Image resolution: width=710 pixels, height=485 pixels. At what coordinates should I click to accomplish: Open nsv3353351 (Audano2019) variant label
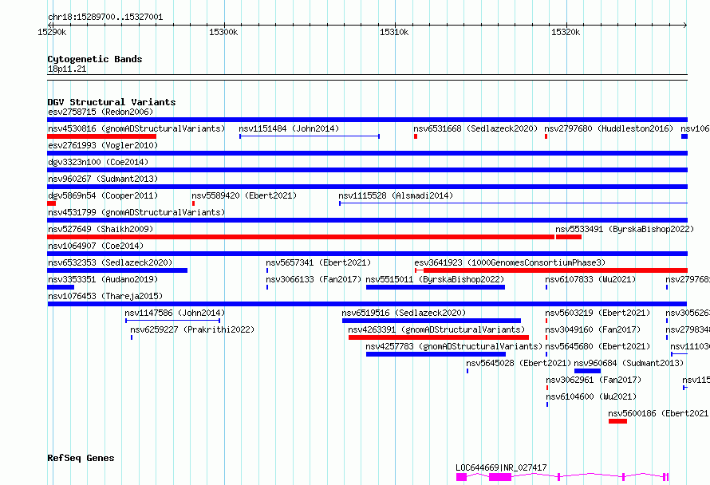tap(103, 279)
